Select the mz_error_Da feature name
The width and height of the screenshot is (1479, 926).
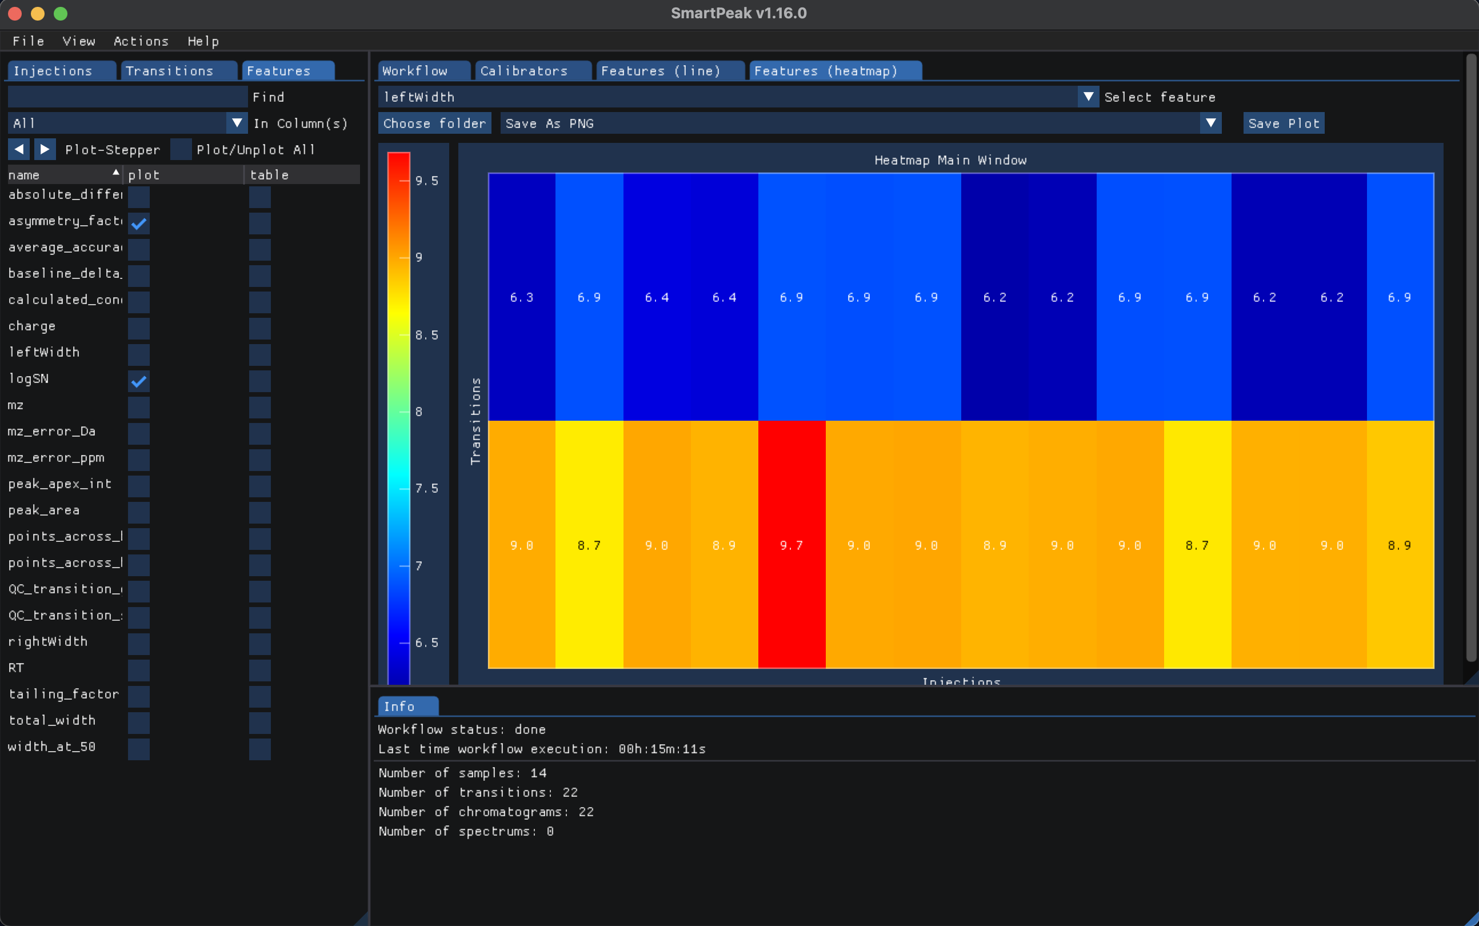click(x=52, y=432)
